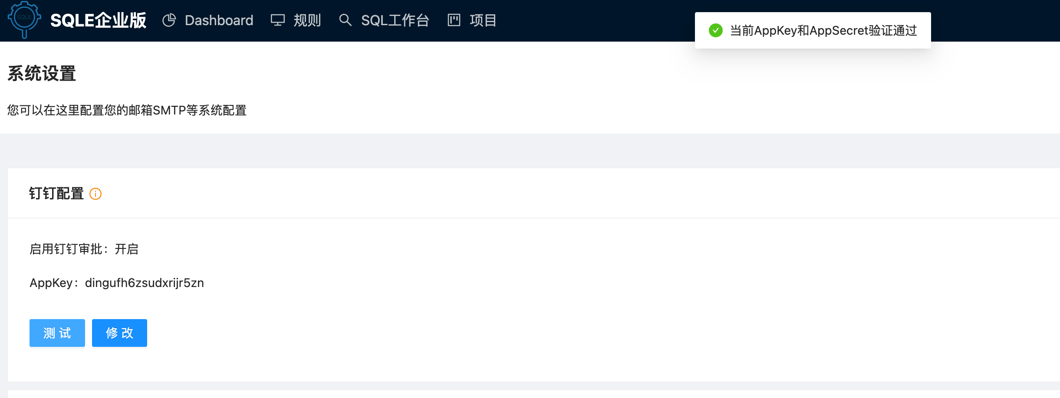Navigate to SQL工作台 in the navbar
1060x398 pixels.
click(395, 20)
